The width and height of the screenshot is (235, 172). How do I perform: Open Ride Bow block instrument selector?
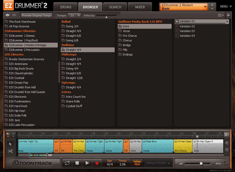click(x=144, y=141)
